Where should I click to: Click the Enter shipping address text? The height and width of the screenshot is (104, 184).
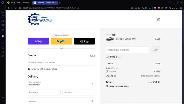[151, 76]
